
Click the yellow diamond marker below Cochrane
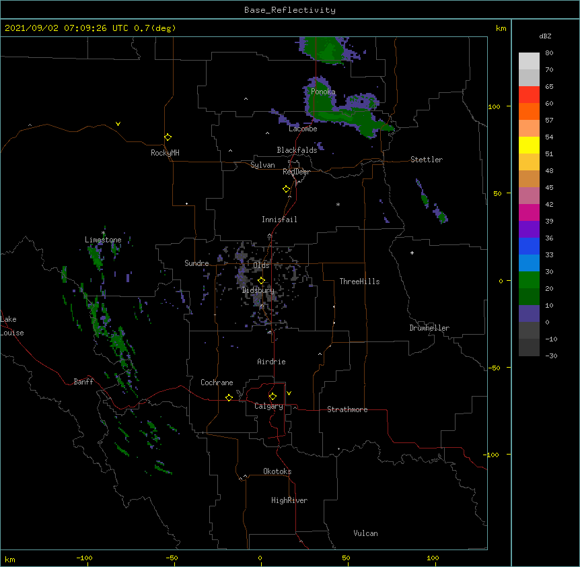coord(229,397)
